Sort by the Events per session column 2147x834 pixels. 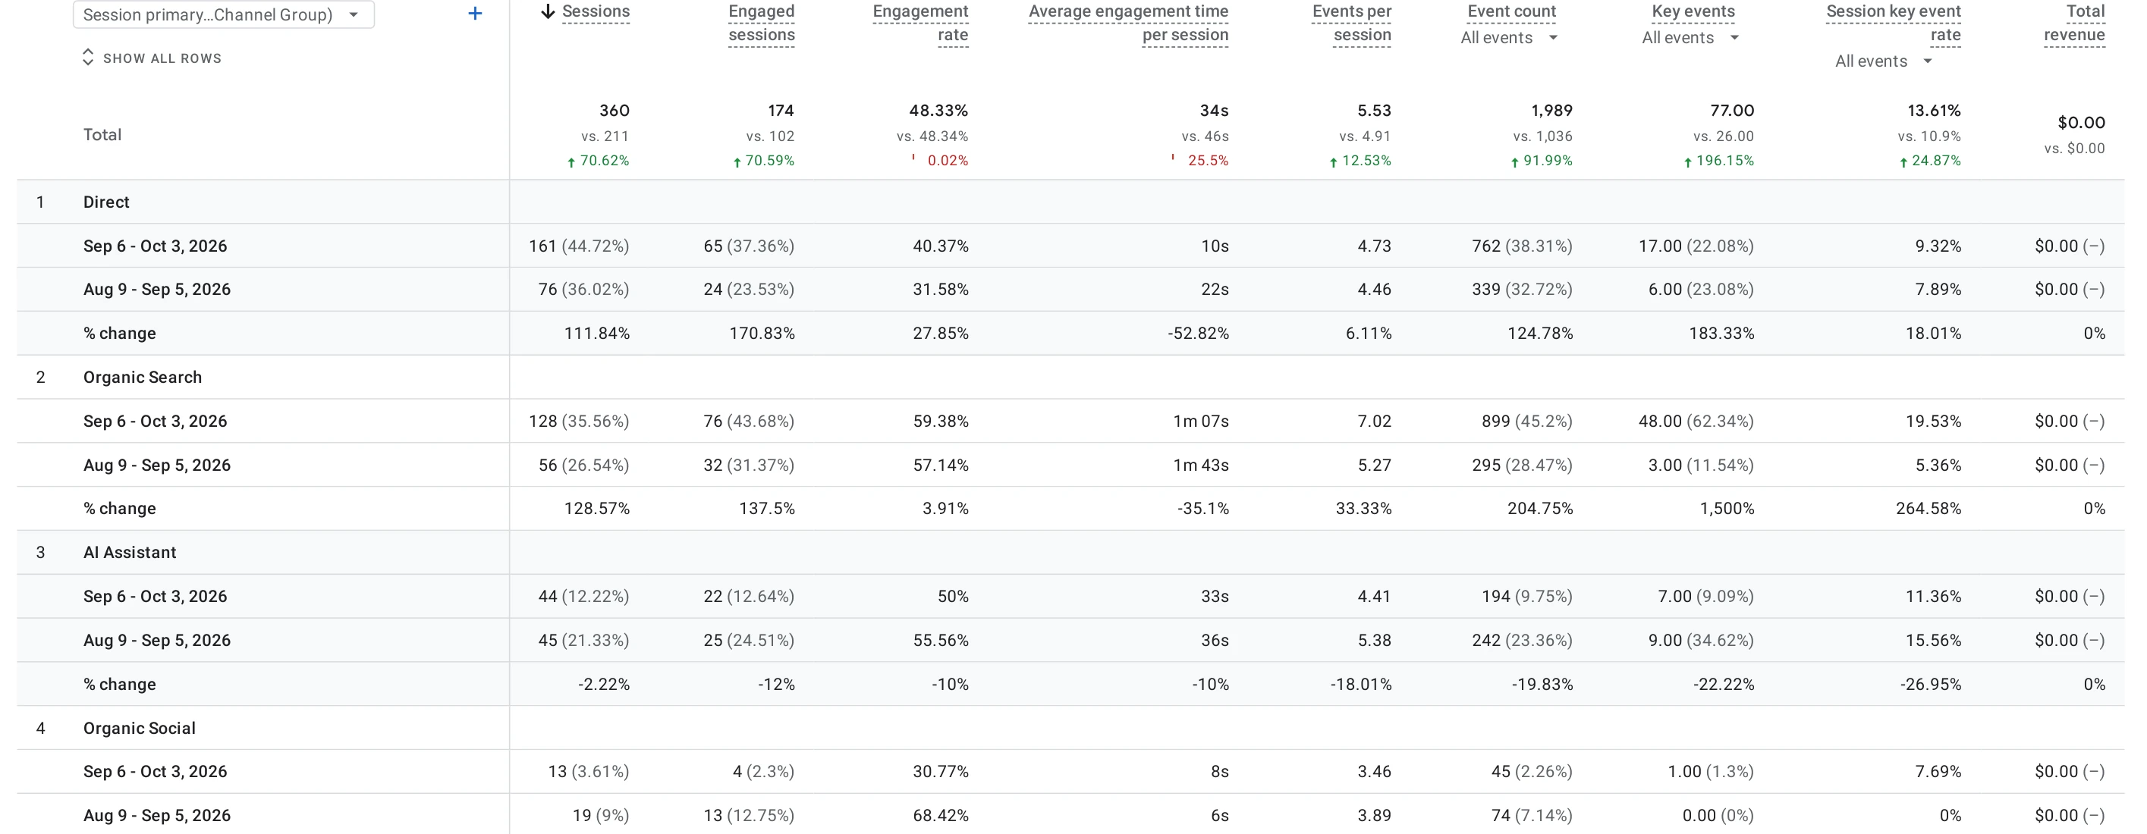pos(1351,24)
